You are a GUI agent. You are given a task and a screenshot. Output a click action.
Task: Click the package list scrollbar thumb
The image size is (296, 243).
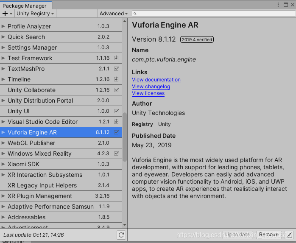coord(124,137)
